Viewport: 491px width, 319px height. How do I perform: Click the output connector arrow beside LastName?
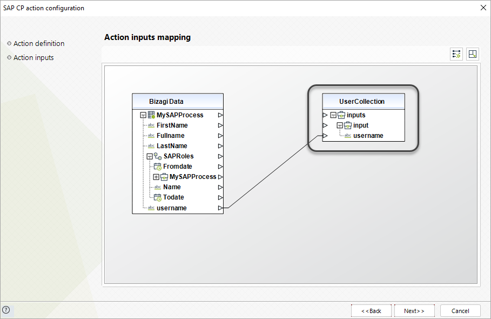(220, 146)
